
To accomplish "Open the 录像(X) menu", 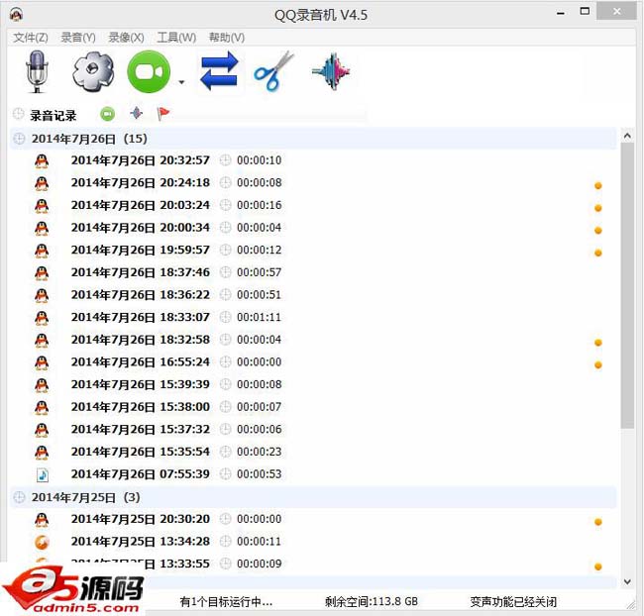I will [x=126, y=38].
